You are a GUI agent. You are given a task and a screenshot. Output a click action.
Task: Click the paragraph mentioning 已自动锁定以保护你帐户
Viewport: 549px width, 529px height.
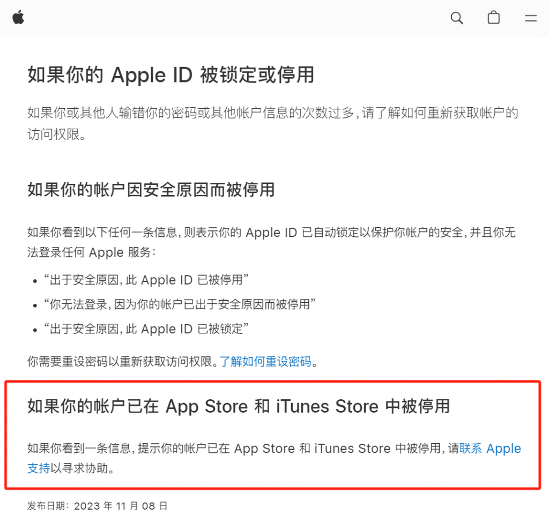point(271,242)
